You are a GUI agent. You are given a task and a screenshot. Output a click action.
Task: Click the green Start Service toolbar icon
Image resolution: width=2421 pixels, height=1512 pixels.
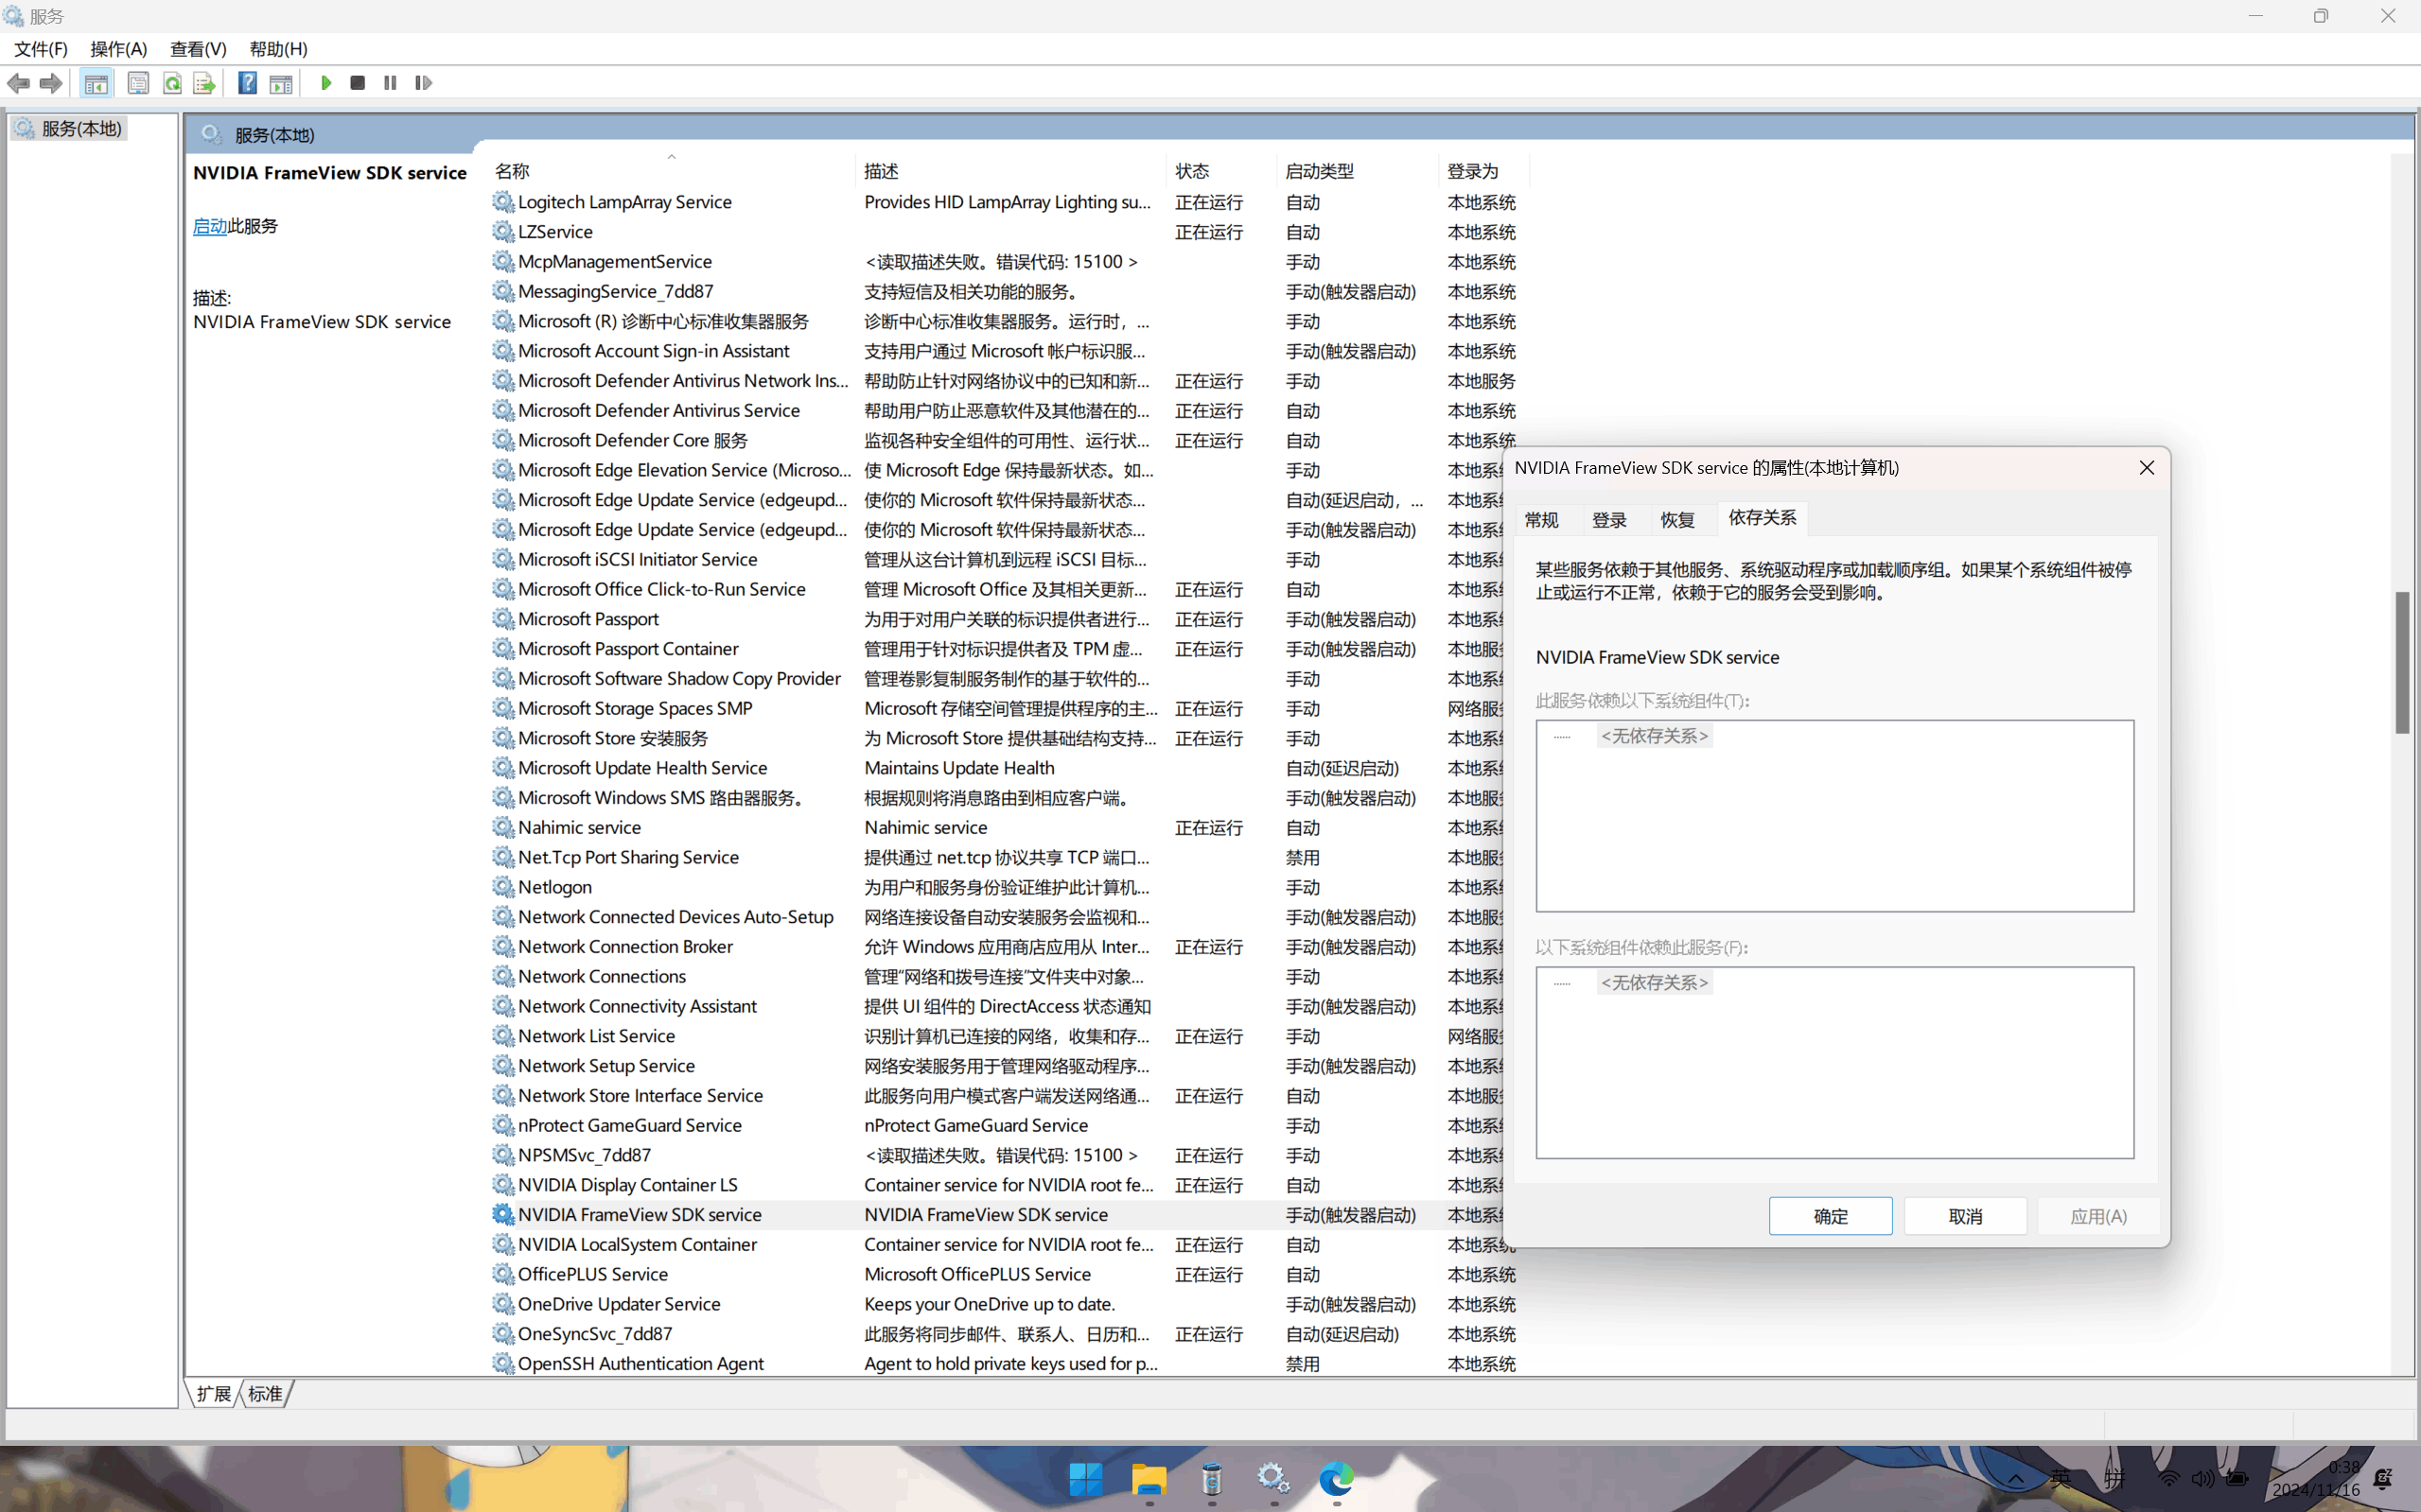point(325,83)
